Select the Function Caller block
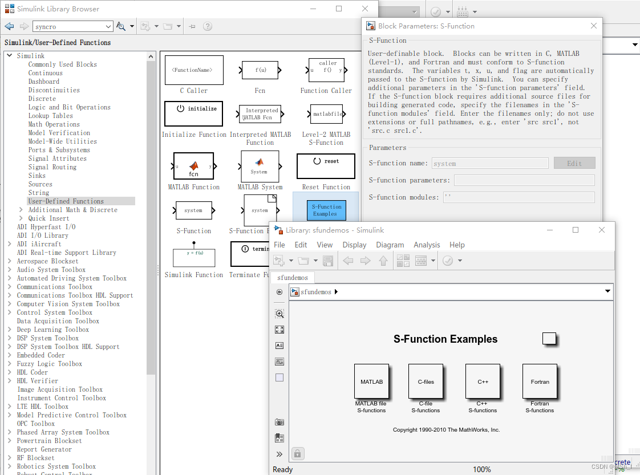 click(x=326, y=70)
